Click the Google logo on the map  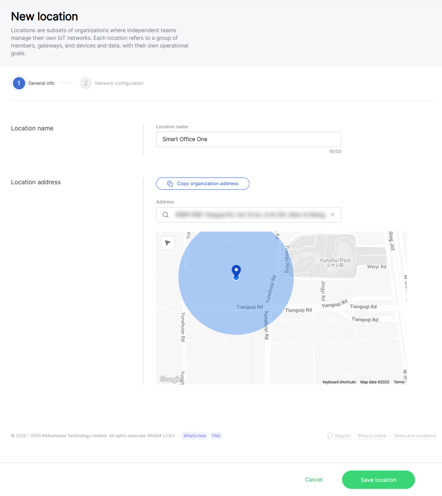click(170, 378)
